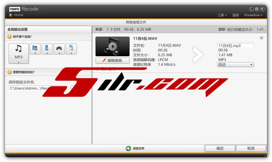
Task: Expand the KnowHow dropdown menu
Action: [253, 15]
